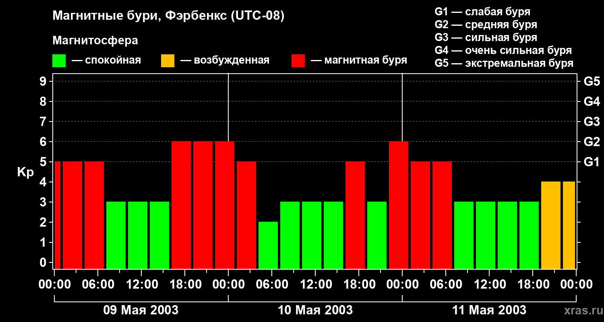Click the green Kp 2 bar on 10 Мая

pyautogui.click(x=268, y=245)
